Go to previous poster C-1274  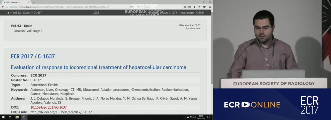(x=163, y=12)
